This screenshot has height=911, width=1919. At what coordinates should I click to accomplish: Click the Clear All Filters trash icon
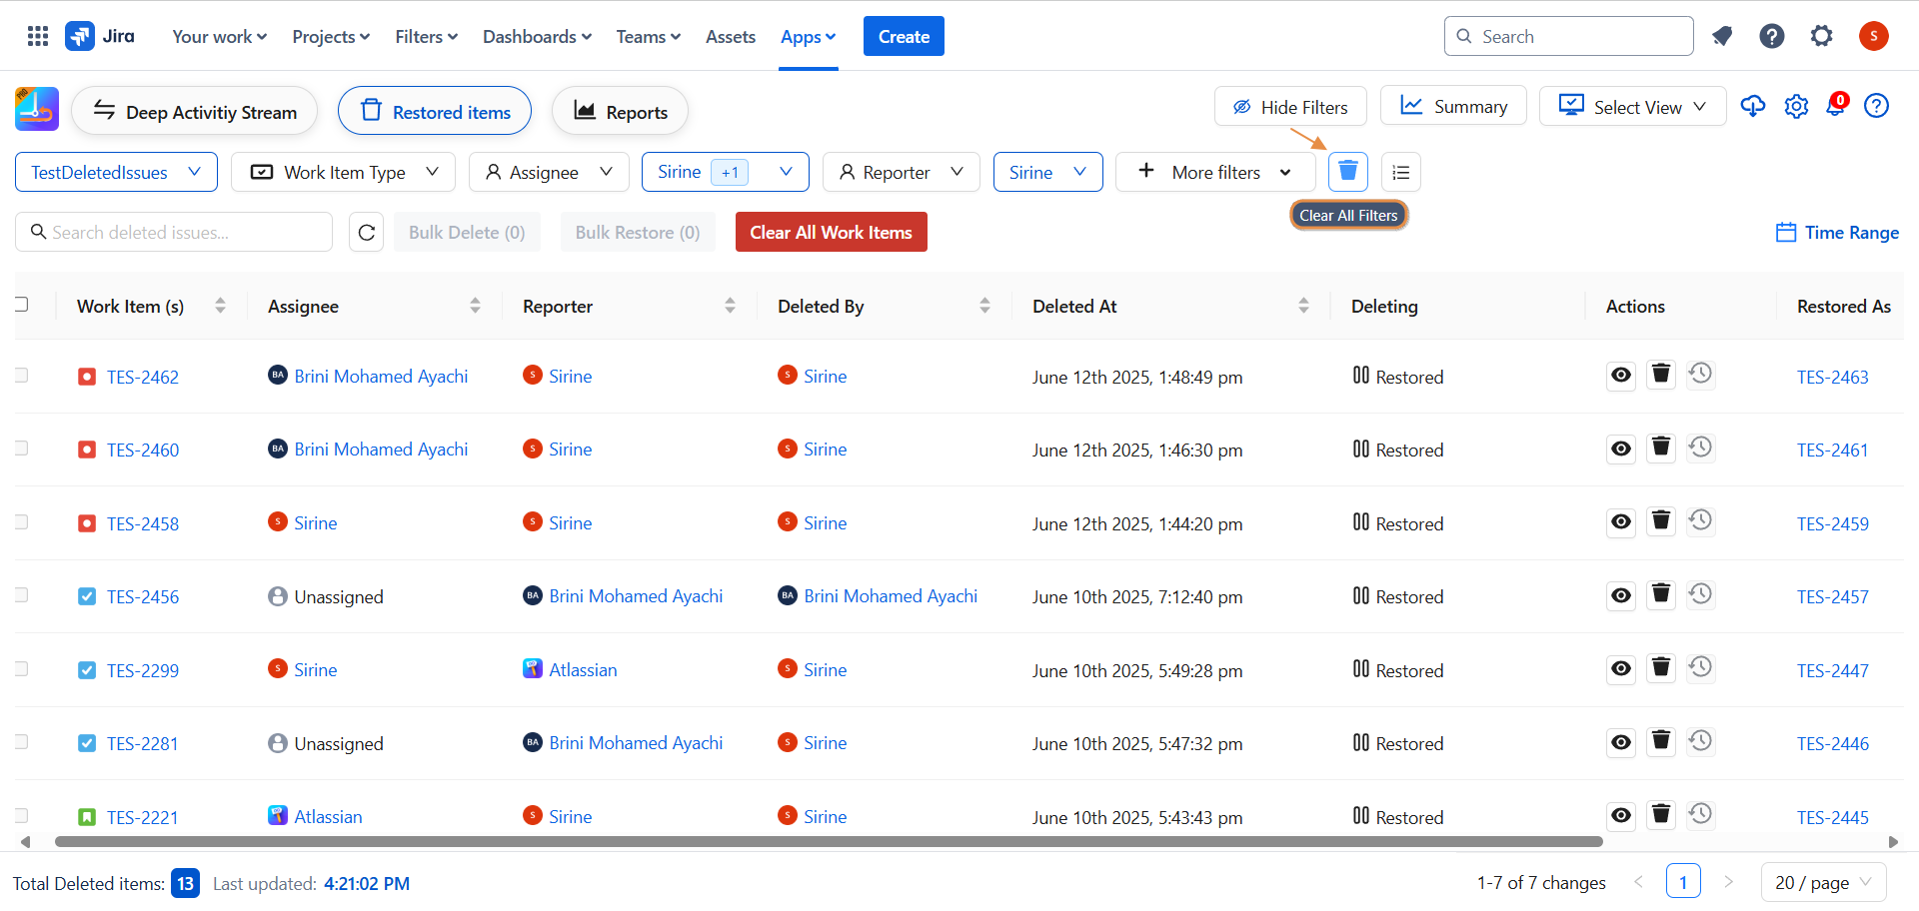[x=1347, y=172]
